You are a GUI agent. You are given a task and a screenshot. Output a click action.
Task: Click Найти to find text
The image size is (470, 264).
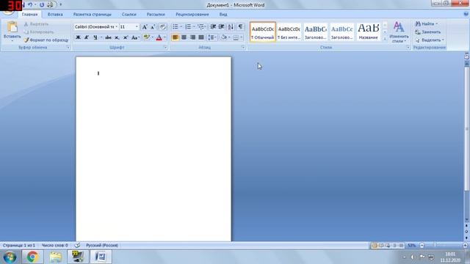[x=426, y=23]
